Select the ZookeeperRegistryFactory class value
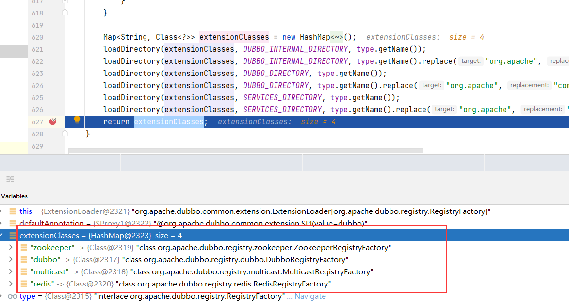 [x=263, y=247]
